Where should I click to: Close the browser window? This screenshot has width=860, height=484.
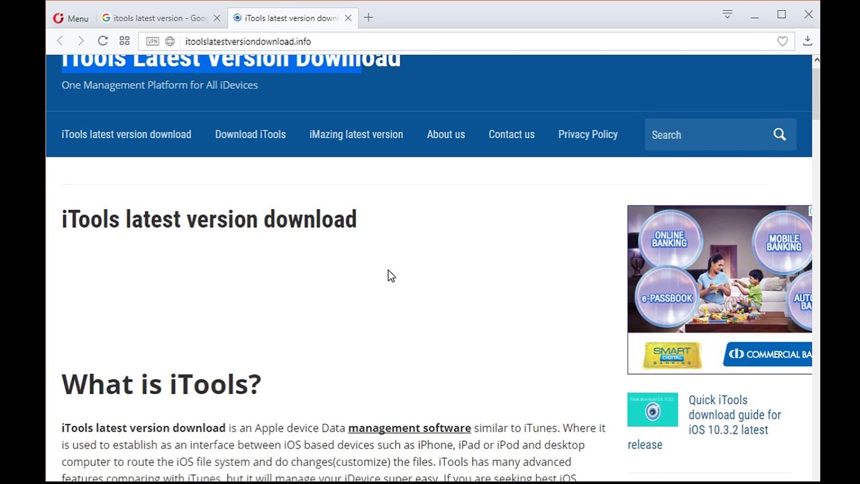(x=808, y=14)
